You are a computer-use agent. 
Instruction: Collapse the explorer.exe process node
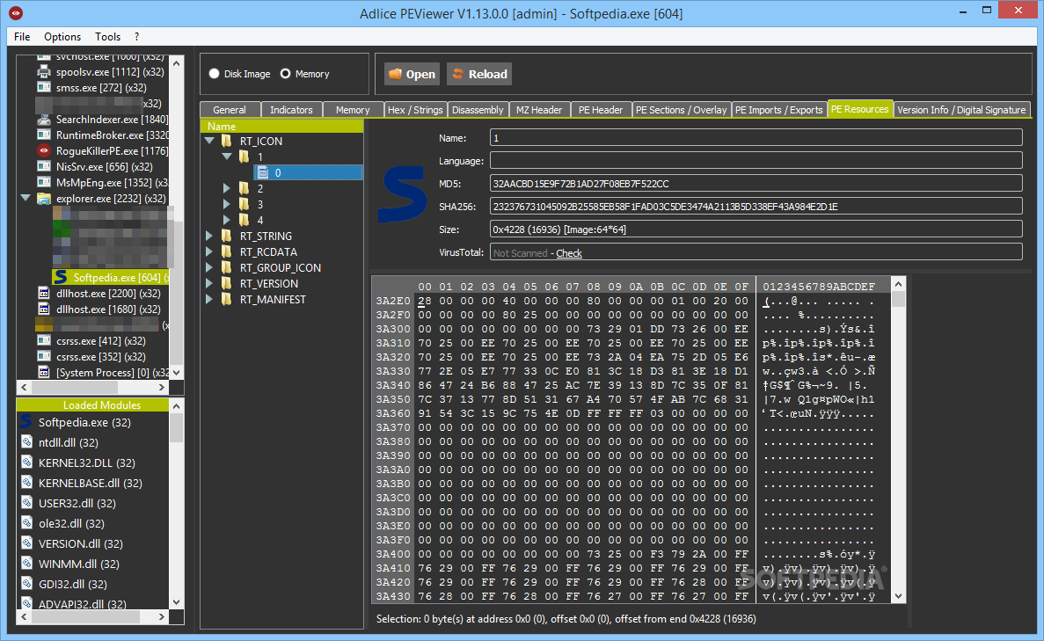(x=26, y=198)
